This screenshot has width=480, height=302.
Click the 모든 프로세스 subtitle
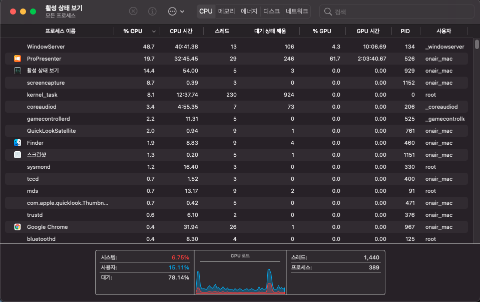coord(60,16)
